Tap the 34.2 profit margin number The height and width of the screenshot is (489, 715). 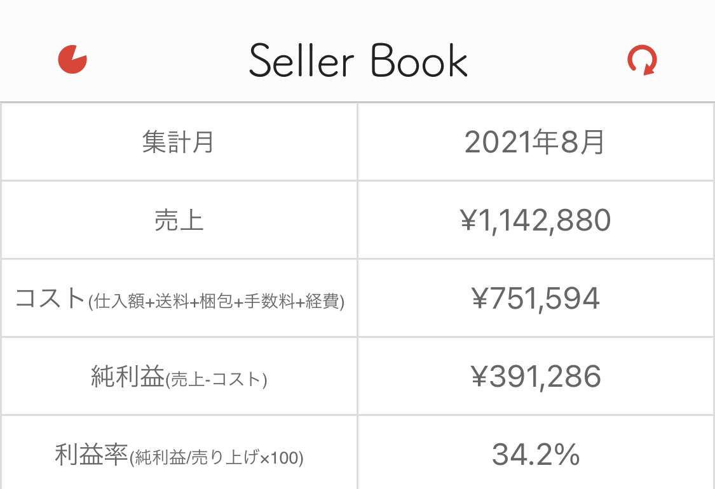pyautogui.click(x=522, y=455)
